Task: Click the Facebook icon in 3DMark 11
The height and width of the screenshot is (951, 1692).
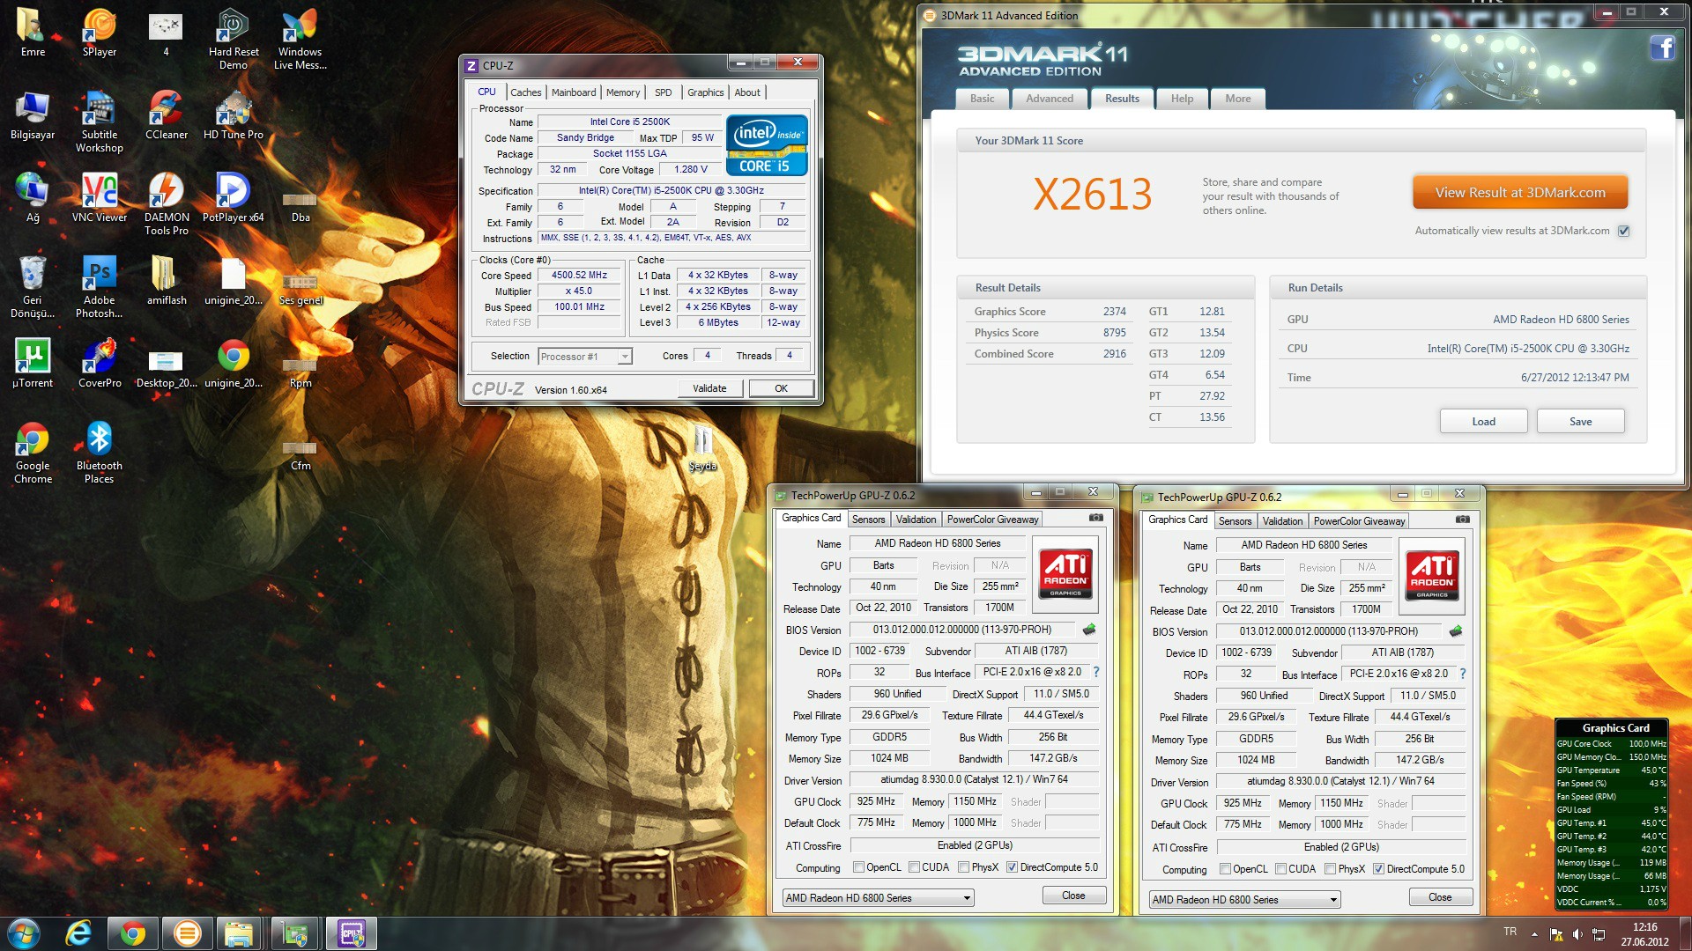Action: [1662, 48]
